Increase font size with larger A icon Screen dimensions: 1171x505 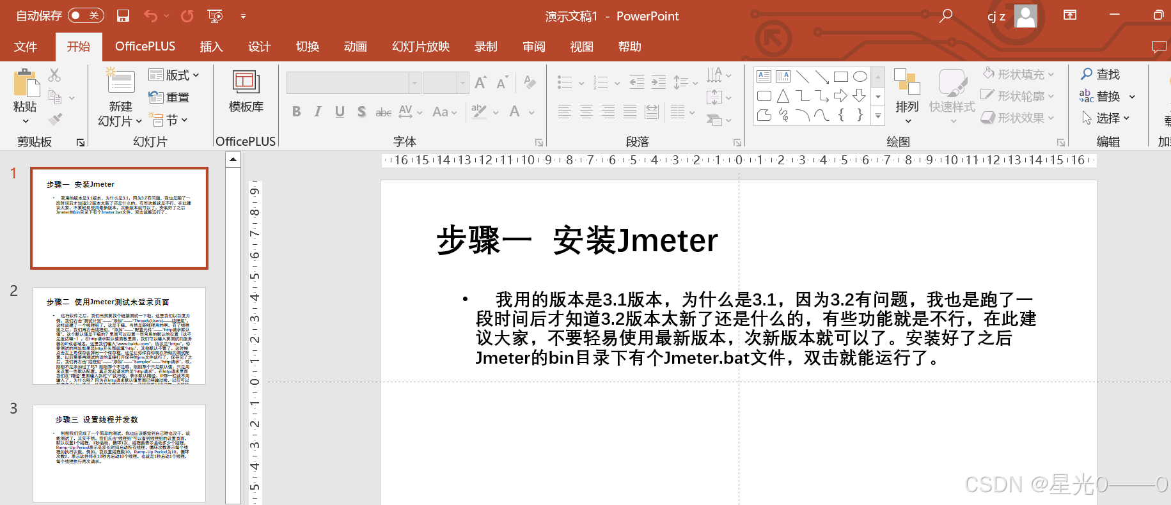(481, 82)
